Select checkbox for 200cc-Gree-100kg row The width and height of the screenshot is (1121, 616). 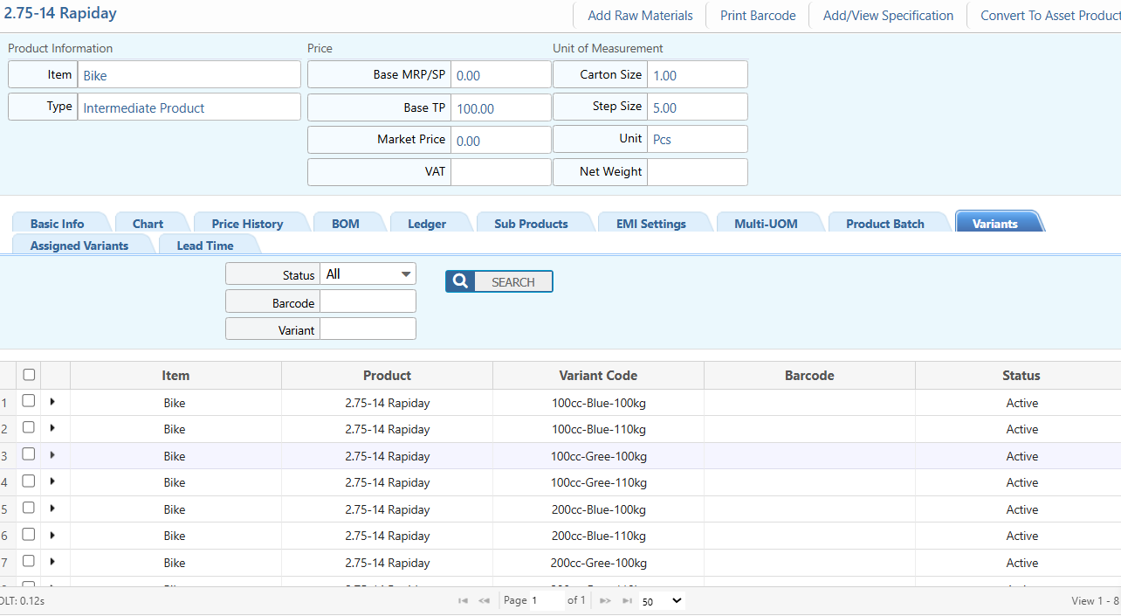pos(29,562)
